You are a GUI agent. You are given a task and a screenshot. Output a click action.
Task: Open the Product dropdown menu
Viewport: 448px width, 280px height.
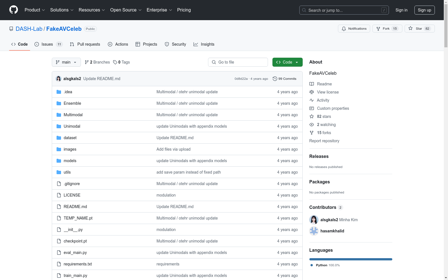35,10
